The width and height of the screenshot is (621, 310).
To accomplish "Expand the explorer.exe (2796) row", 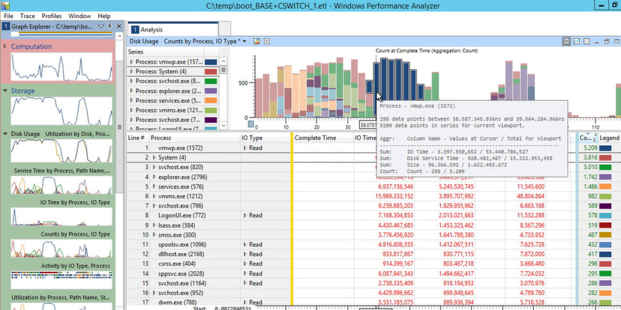I will click(155, 177).
